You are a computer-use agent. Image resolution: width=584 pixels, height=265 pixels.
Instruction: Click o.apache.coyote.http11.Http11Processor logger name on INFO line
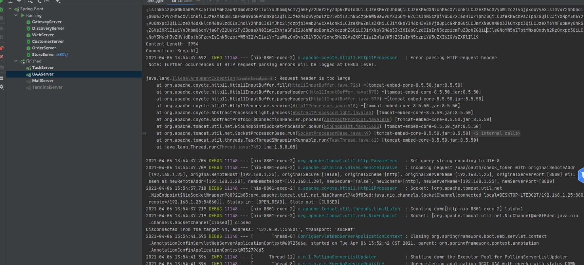click(x=348, y=58)
